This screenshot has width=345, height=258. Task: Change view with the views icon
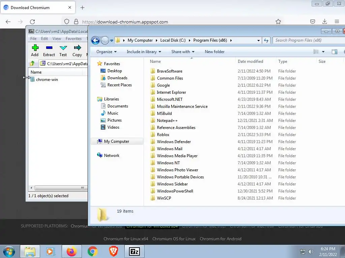316,52
